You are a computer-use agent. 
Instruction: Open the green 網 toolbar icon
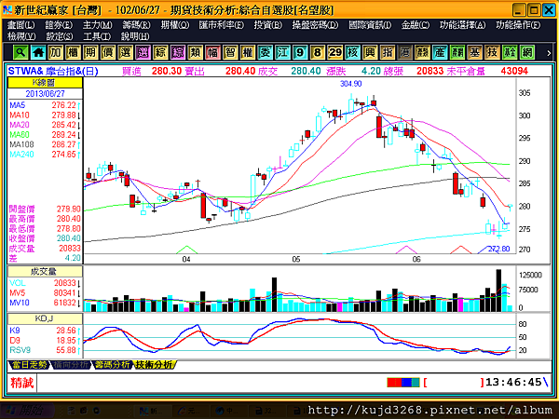click(527, 53)
